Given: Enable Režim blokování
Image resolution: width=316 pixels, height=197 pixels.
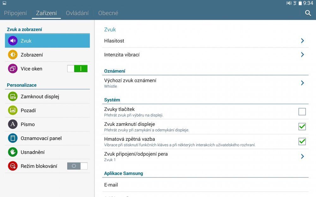Looking at the screenshot, I should click(77, 166).
